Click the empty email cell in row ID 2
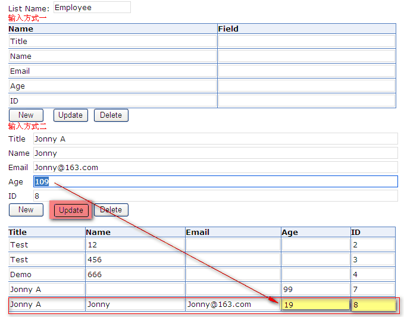This screenshot has height=317, width=404. 233,244
